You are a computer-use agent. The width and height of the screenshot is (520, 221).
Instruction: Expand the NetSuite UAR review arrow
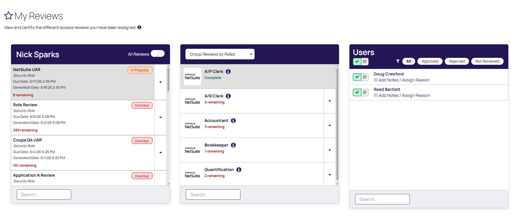[x=161, y=82]
